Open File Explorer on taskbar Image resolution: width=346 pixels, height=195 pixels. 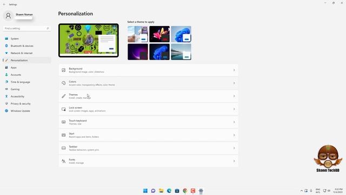pos(161,191)
